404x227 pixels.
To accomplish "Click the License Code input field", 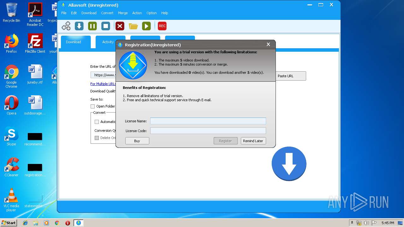I will click(x=208, y=131).
